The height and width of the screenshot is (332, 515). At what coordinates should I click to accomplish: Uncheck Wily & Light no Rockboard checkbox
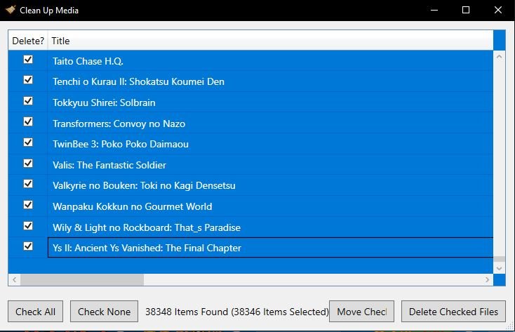click(x=28, y=226)
